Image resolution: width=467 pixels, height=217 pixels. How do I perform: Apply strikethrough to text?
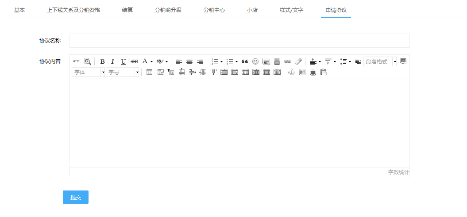click(x=134, y=61)
